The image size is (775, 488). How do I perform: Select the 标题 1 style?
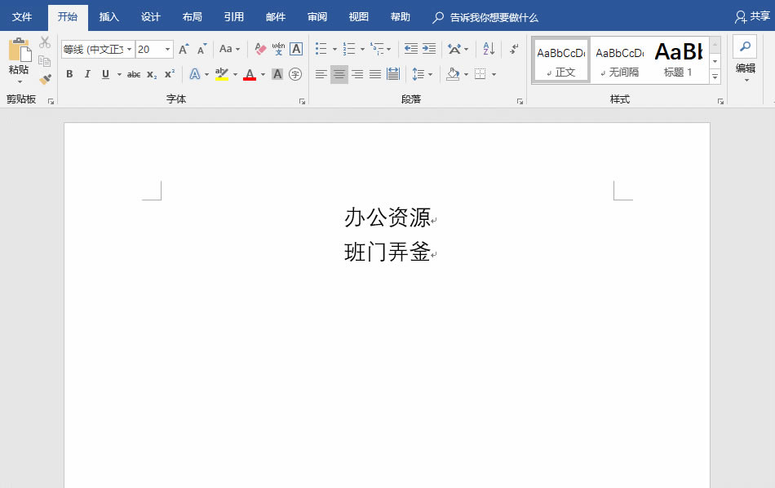click(x=678, y=60)
